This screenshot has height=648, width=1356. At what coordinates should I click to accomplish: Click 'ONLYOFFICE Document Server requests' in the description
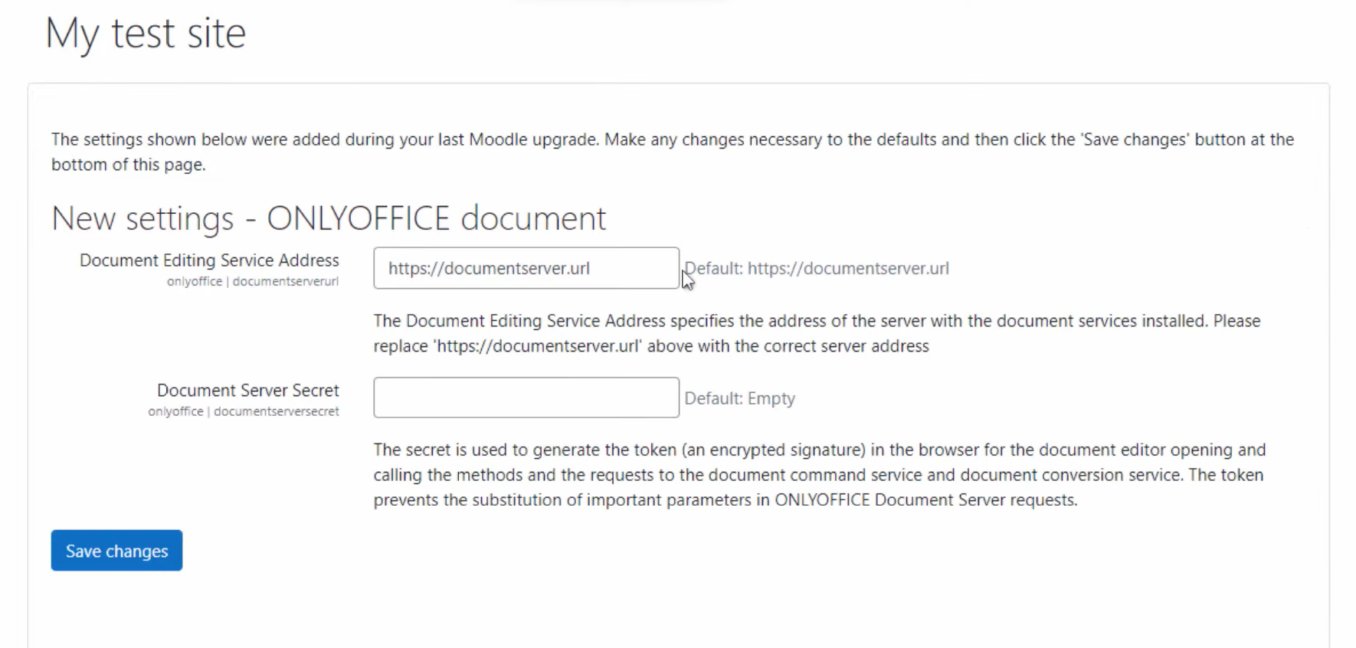pos(925,500)
